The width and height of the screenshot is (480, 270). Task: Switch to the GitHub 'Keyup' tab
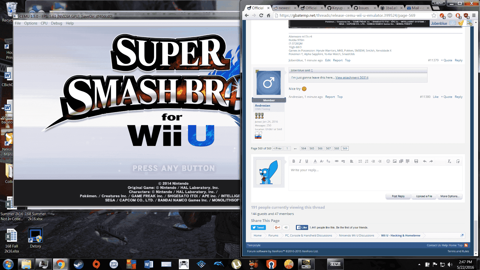pyautogui.click(x=337, y=8)
